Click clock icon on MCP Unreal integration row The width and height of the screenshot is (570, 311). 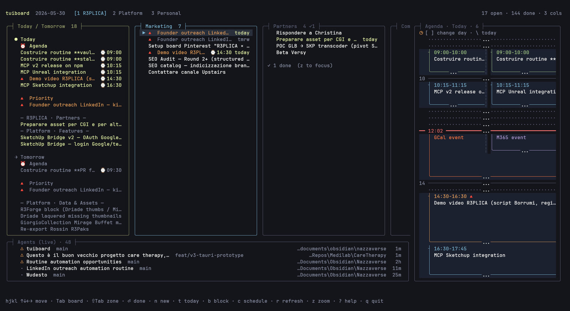[x=103, y=72]
